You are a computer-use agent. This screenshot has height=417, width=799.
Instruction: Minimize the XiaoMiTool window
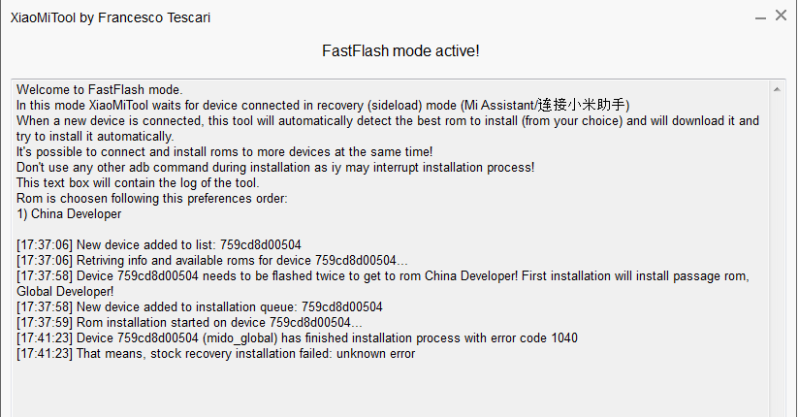[x=761, y=16]
